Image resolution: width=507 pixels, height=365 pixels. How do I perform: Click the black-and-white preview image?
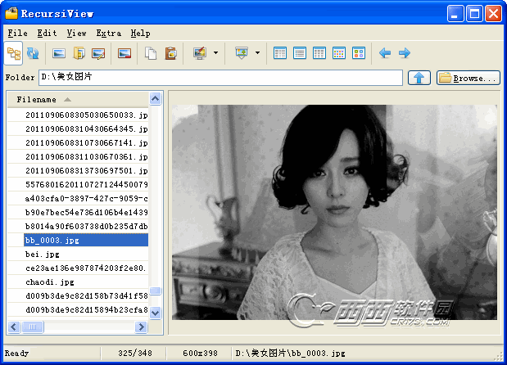334,212
